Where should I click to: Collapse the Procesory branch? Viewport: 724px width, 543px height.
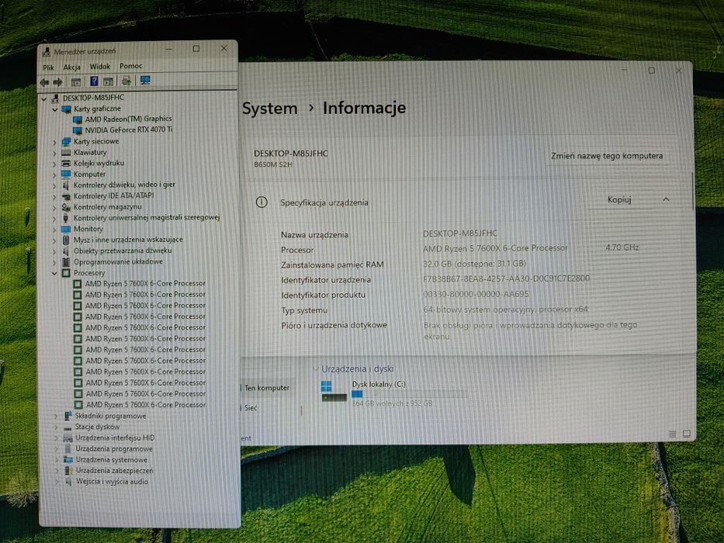point(54,273)
